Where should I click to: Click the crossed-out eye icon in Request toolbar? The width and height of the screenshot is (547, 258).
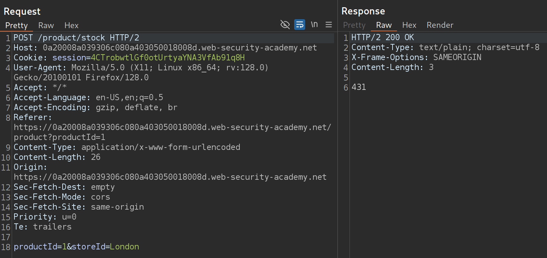[x=285, y=25]
